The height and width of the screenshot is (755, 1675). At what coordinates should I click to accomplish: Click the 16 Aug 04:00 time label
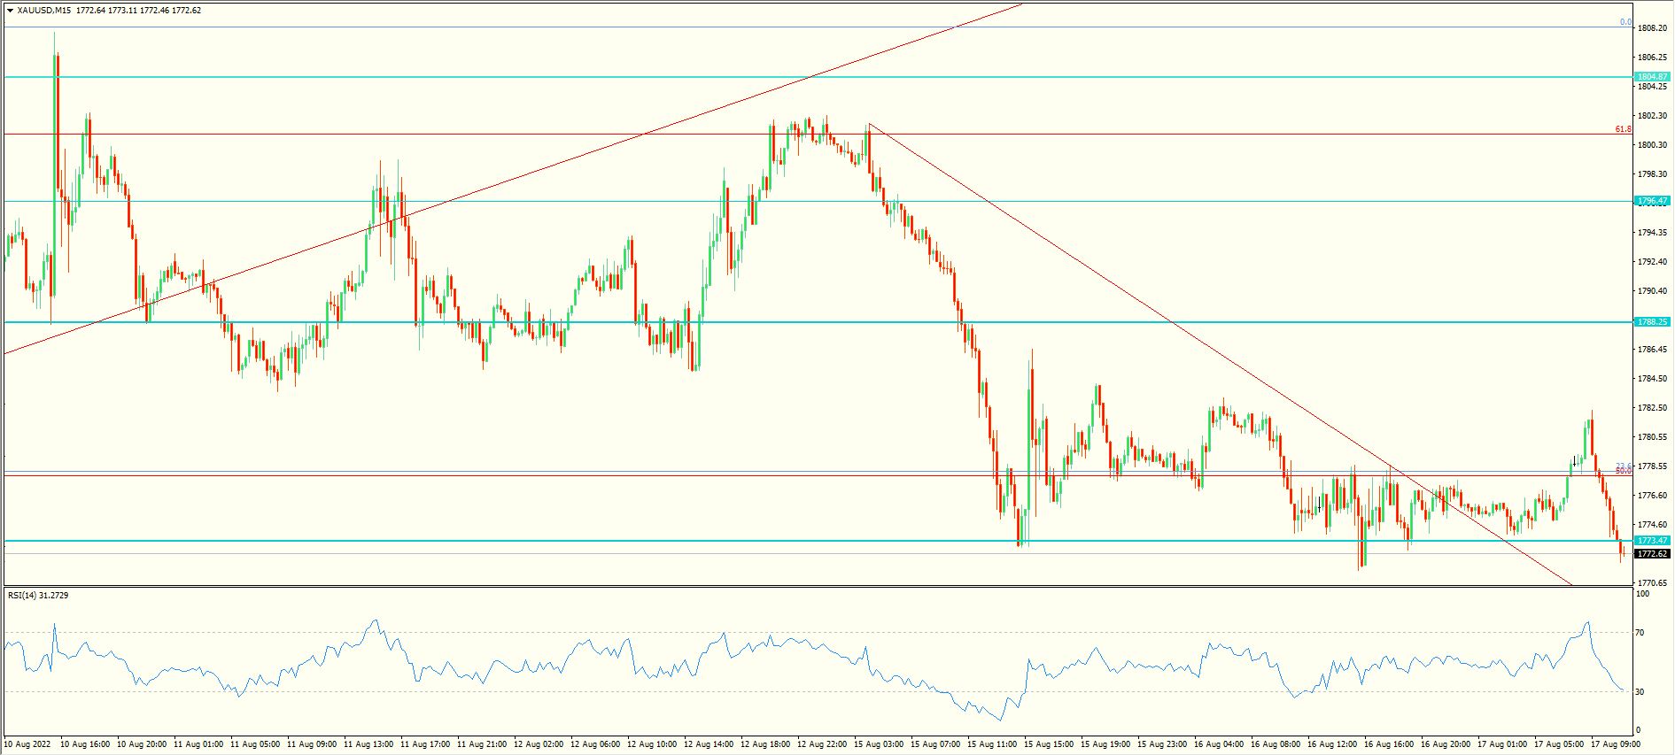[x=1219, y=744]
